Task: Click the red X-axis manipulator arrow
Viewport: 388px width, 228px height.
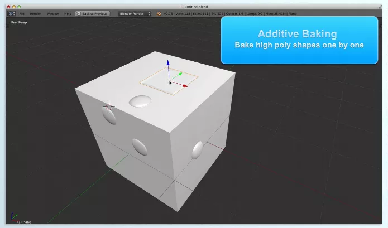Action: pyautogui.click(x=185, y=85)
